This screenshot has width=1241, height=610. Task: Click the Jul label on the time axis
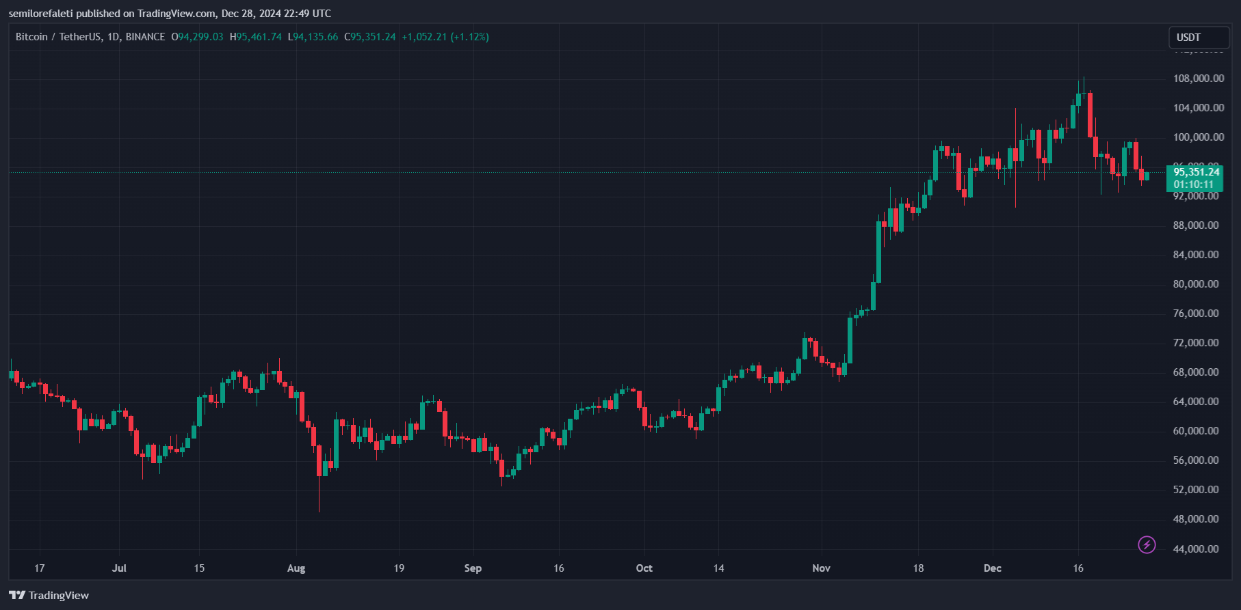point(119,568)
